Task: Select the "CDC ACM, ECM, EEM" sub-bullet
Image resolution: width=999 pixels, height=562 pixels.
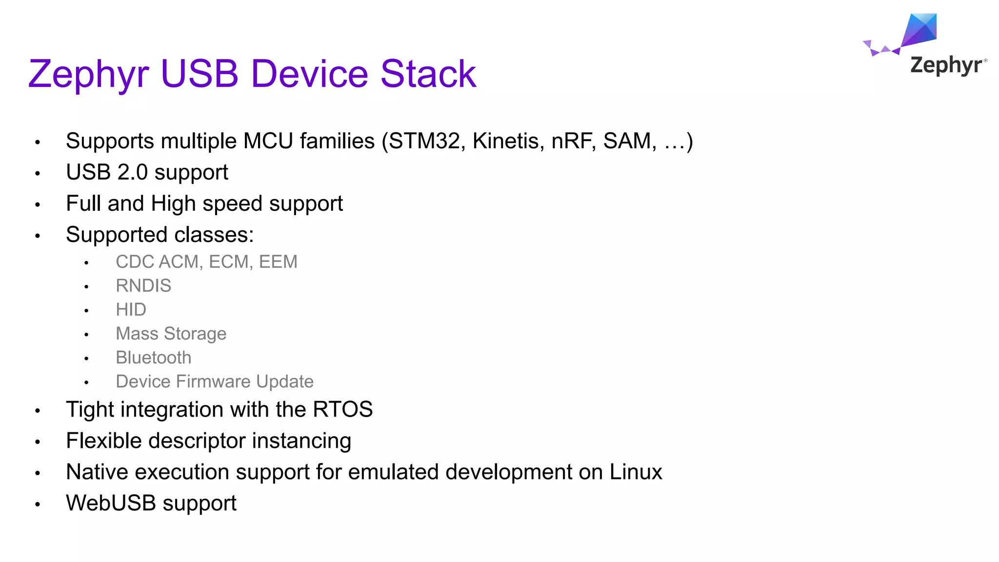Action: tap(206, 262)
